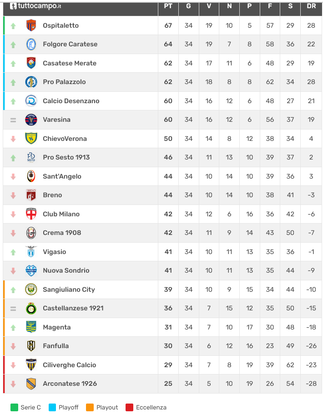Select the V wins column header
The height and width of the screenshot is (419, 323).
[x=209, y=6]
